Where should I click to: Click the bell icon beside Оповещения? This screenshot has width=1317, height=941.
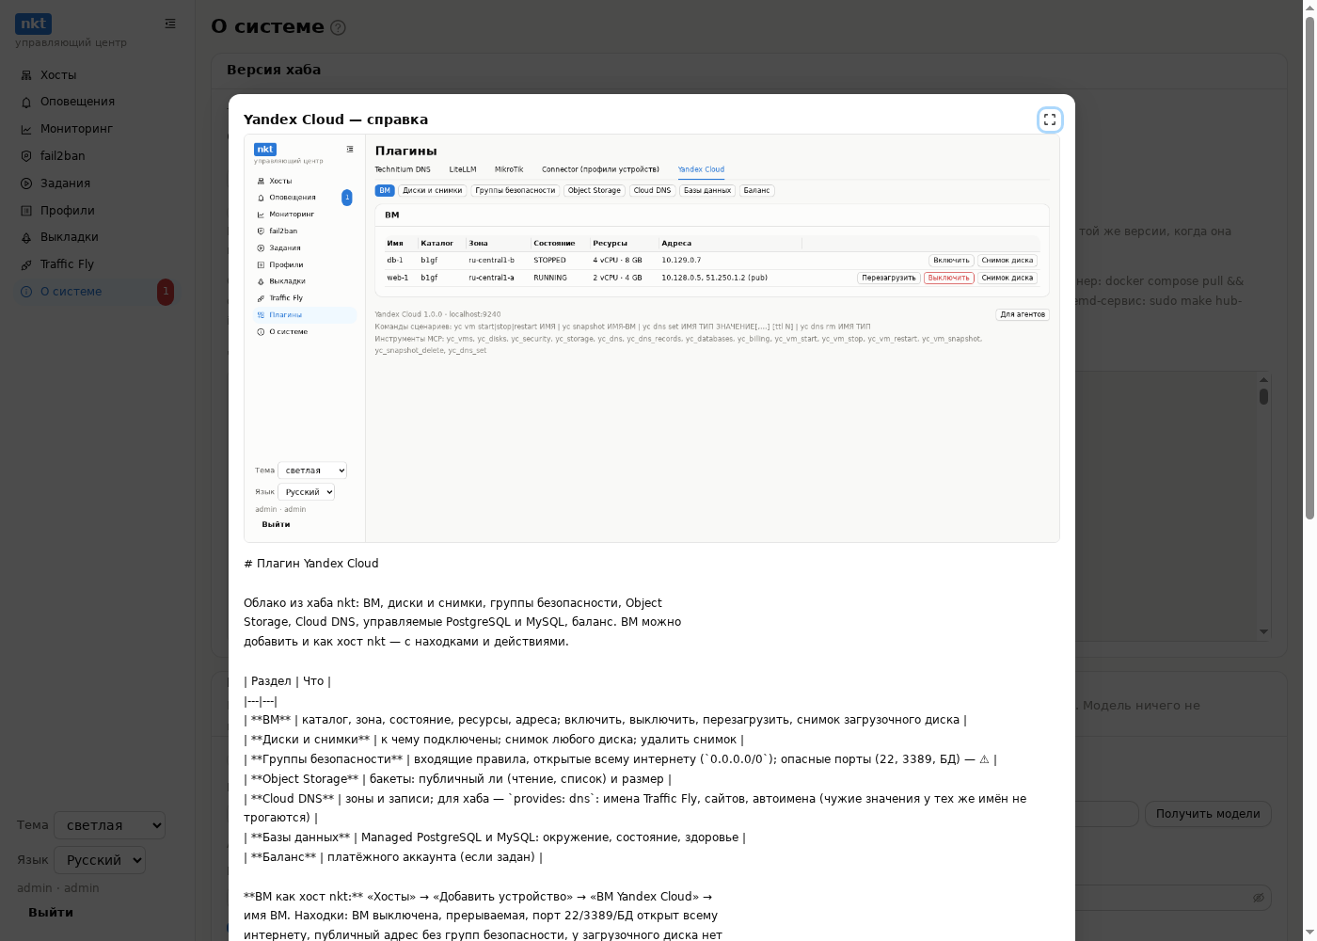tap(26, 102)
